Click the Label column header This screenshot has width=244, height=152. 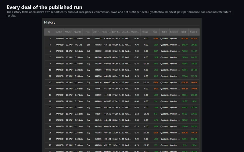[164, 32]
